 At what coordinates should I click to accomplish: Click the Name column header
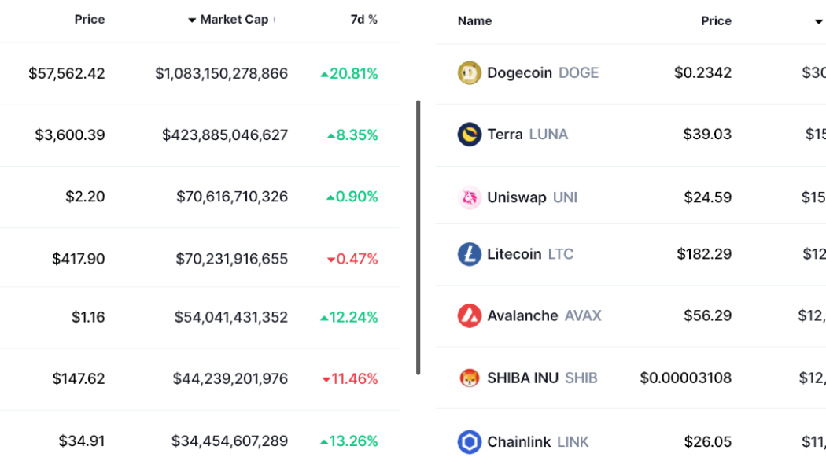(474, 21)
